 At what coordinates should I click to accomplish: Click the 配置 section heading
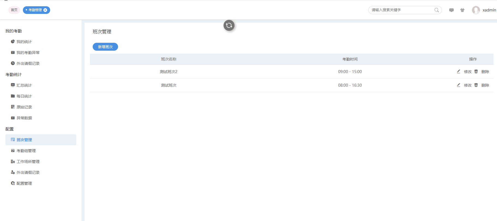(10, 129)
